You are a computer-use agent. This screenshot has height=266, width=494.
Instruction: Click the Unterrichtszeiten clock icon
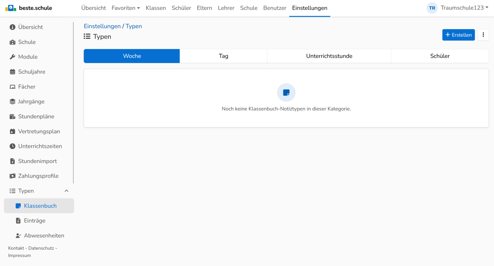click(13, 146)
